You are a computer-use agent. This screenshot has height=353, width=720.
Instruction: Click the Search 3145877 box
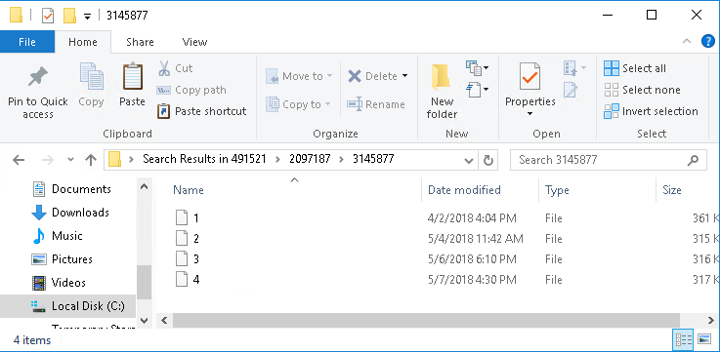click(609, 160)
